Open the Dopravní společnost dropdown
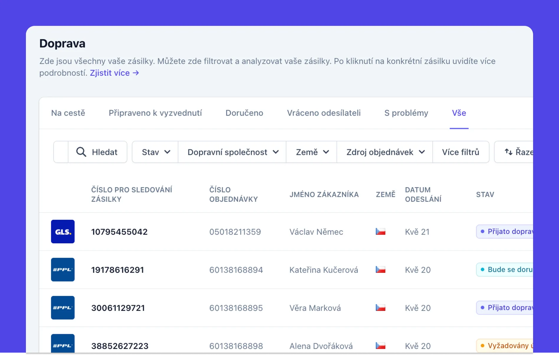The width and height of the screenshot is (559, 355). coord(232,152)
